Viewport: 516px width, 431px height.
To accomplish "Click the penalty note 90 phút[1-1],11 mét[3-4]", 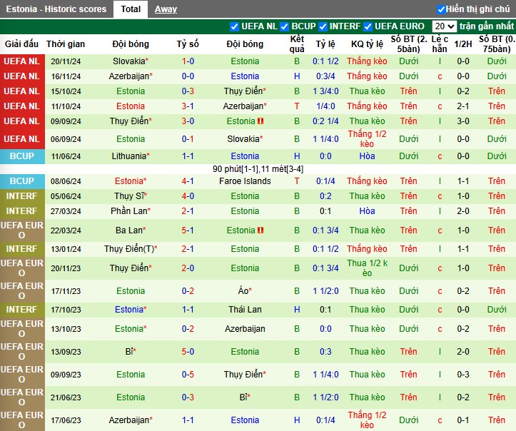I will [258, 169].
